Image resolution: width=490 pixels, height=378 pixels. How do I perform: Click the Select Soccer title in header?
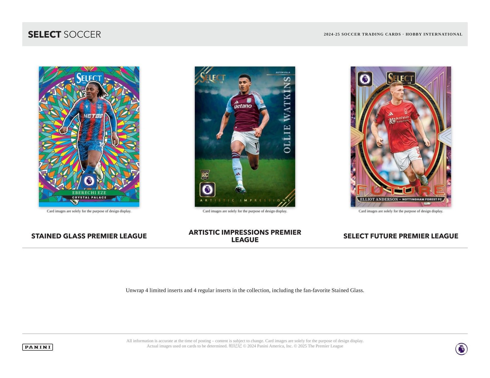point(64,34)
